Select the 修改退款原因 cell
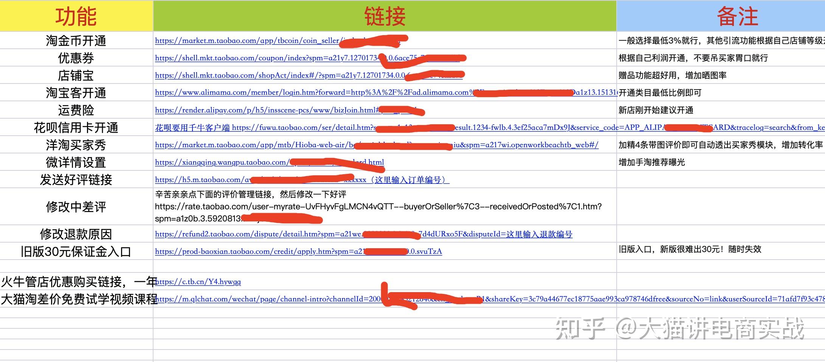This screenshot has width=825, height=362. [x=76, y=234]
